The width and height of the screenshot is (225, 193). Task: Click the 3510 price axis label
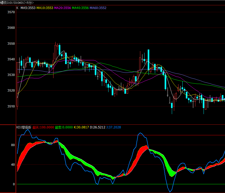point(11,106)
